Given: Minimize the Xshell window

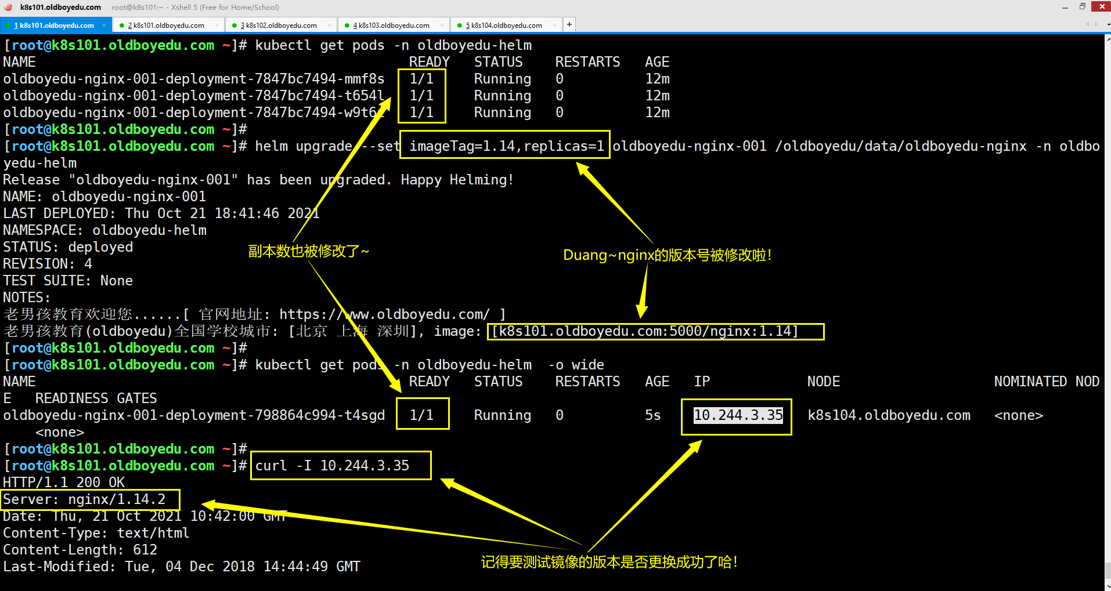Looking at the screenshot, I should tap(1065, 7).
